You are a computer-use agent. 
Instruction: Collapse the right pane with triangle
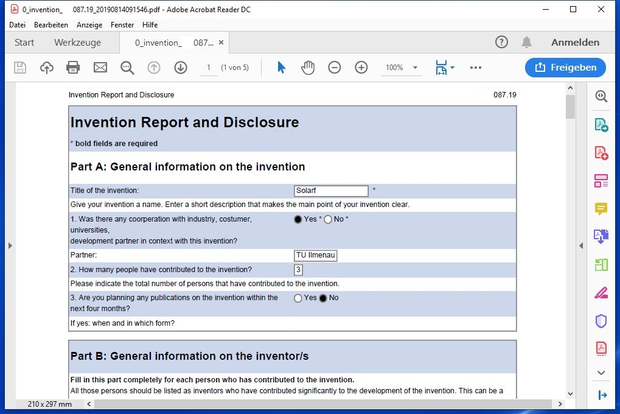[x=581, y=246]
